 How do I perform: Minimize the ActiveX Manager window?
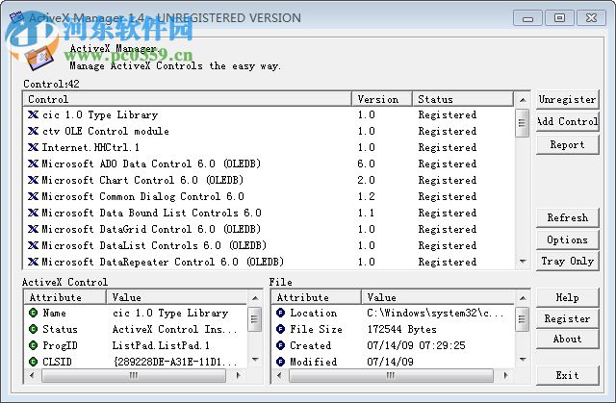point(527,17)
